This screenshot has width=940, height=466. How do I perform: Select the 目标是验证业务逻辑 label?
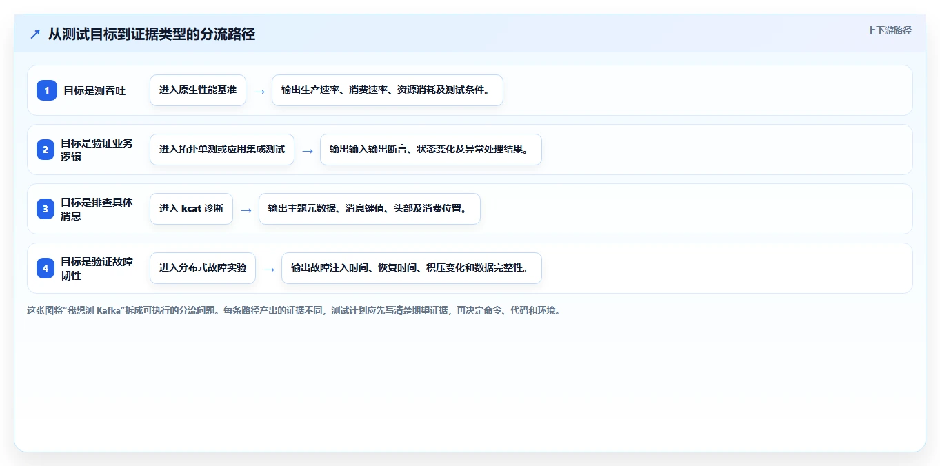coord(97,150)
